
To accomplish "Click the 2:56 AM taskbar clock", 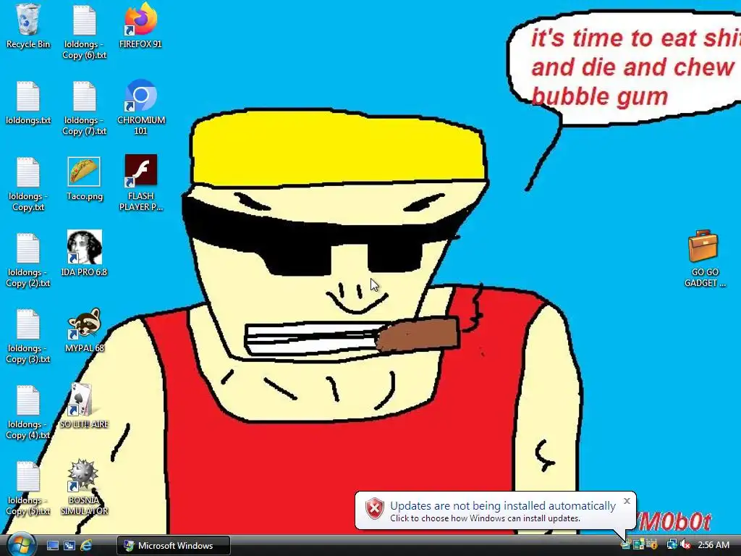I will (x=714, y=545).
